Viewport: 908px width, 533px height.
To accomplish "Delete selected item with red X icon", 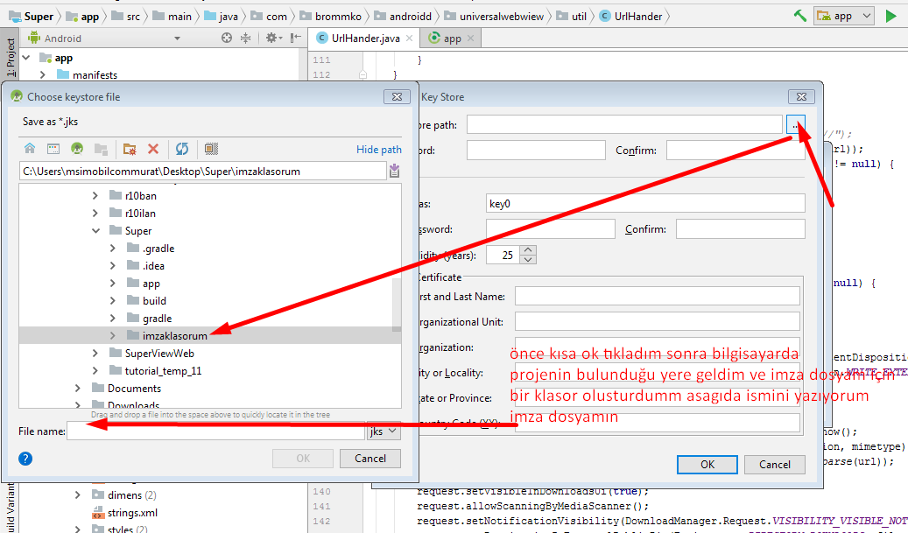I will coord(153,149).
